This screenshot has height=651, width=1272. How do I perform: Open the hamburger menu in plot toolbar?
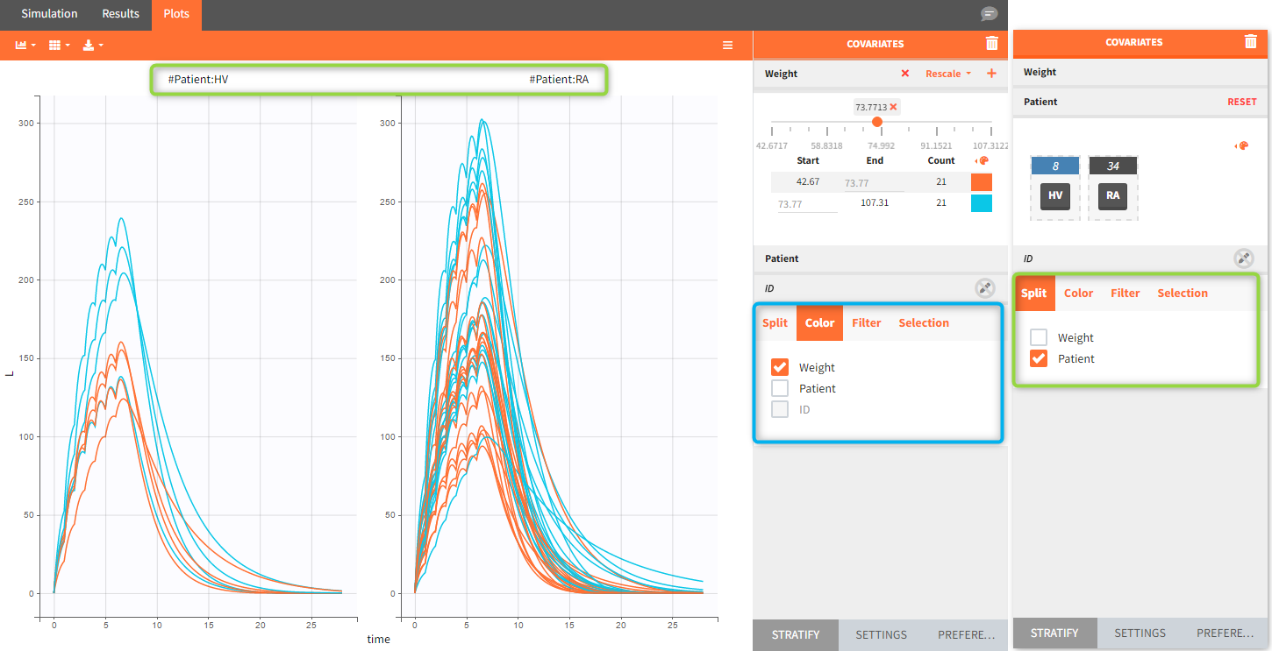(x=727, y=45)
